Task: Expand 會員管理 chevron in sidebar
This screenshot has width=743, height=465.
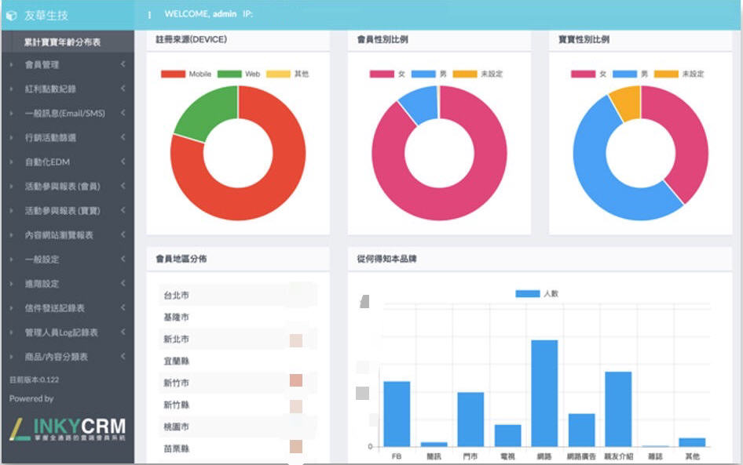Action: (x=123, y=64)
